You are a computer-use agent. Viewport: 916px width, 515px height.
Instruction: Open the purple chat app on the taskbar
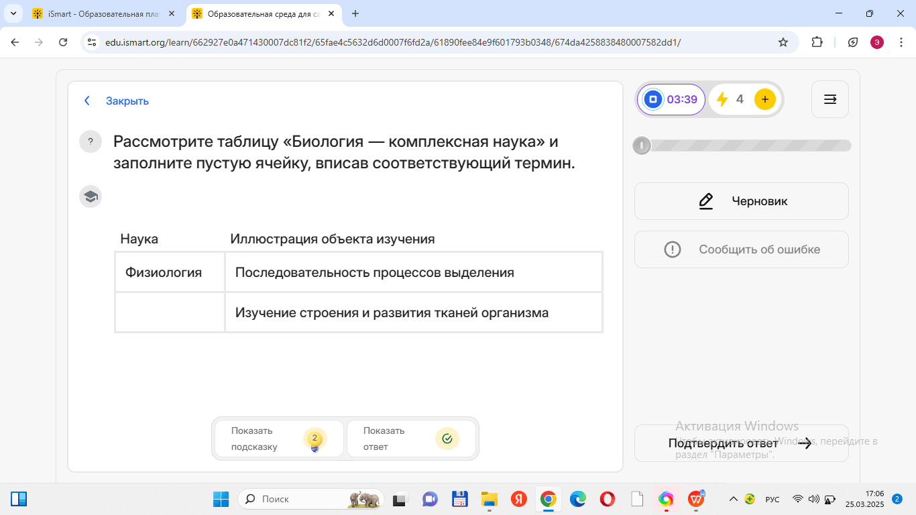430,499
